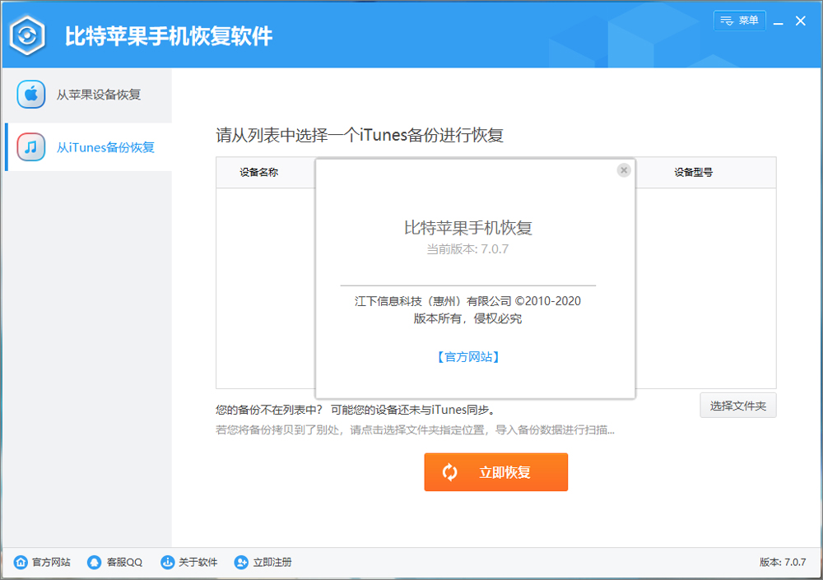Click the 设备名称 column header
This screenshot has height=580, width=823.
pyautogui.click(x=258, y=172)
